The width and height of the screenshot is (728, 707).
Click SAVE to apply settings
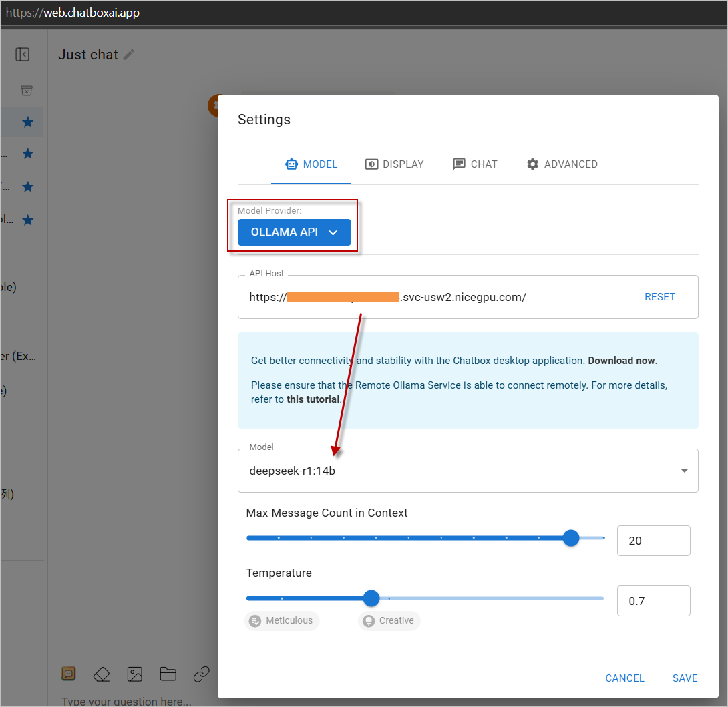coord(685,678)
